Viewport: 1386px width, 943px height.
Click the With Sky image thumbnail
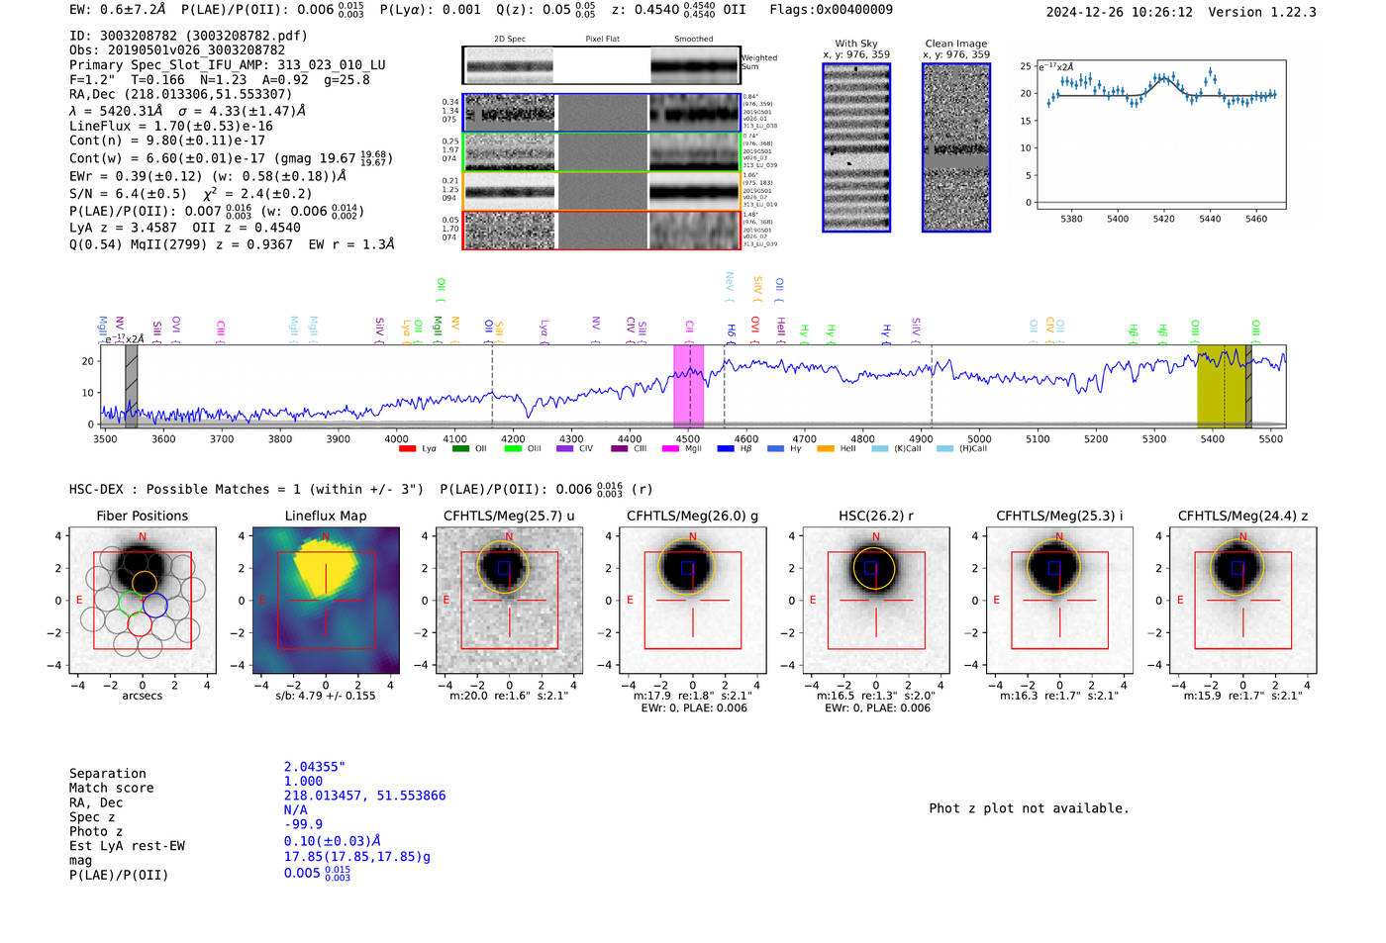point(856,147)
